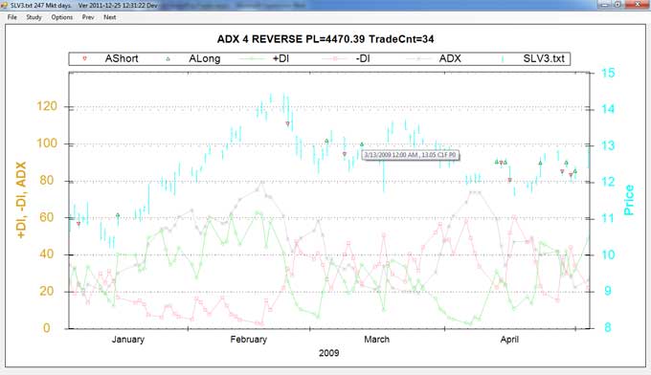Click the long marker beside the tooltip
This screenshot has width=651, height=375.
coord(362,144)
